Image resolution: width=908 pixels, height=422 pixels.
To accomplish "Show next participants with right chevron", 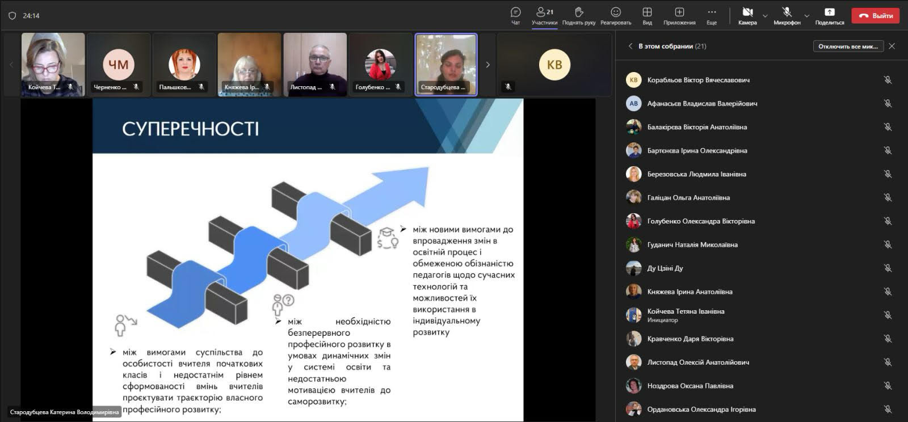I will [x=487, y=65].
